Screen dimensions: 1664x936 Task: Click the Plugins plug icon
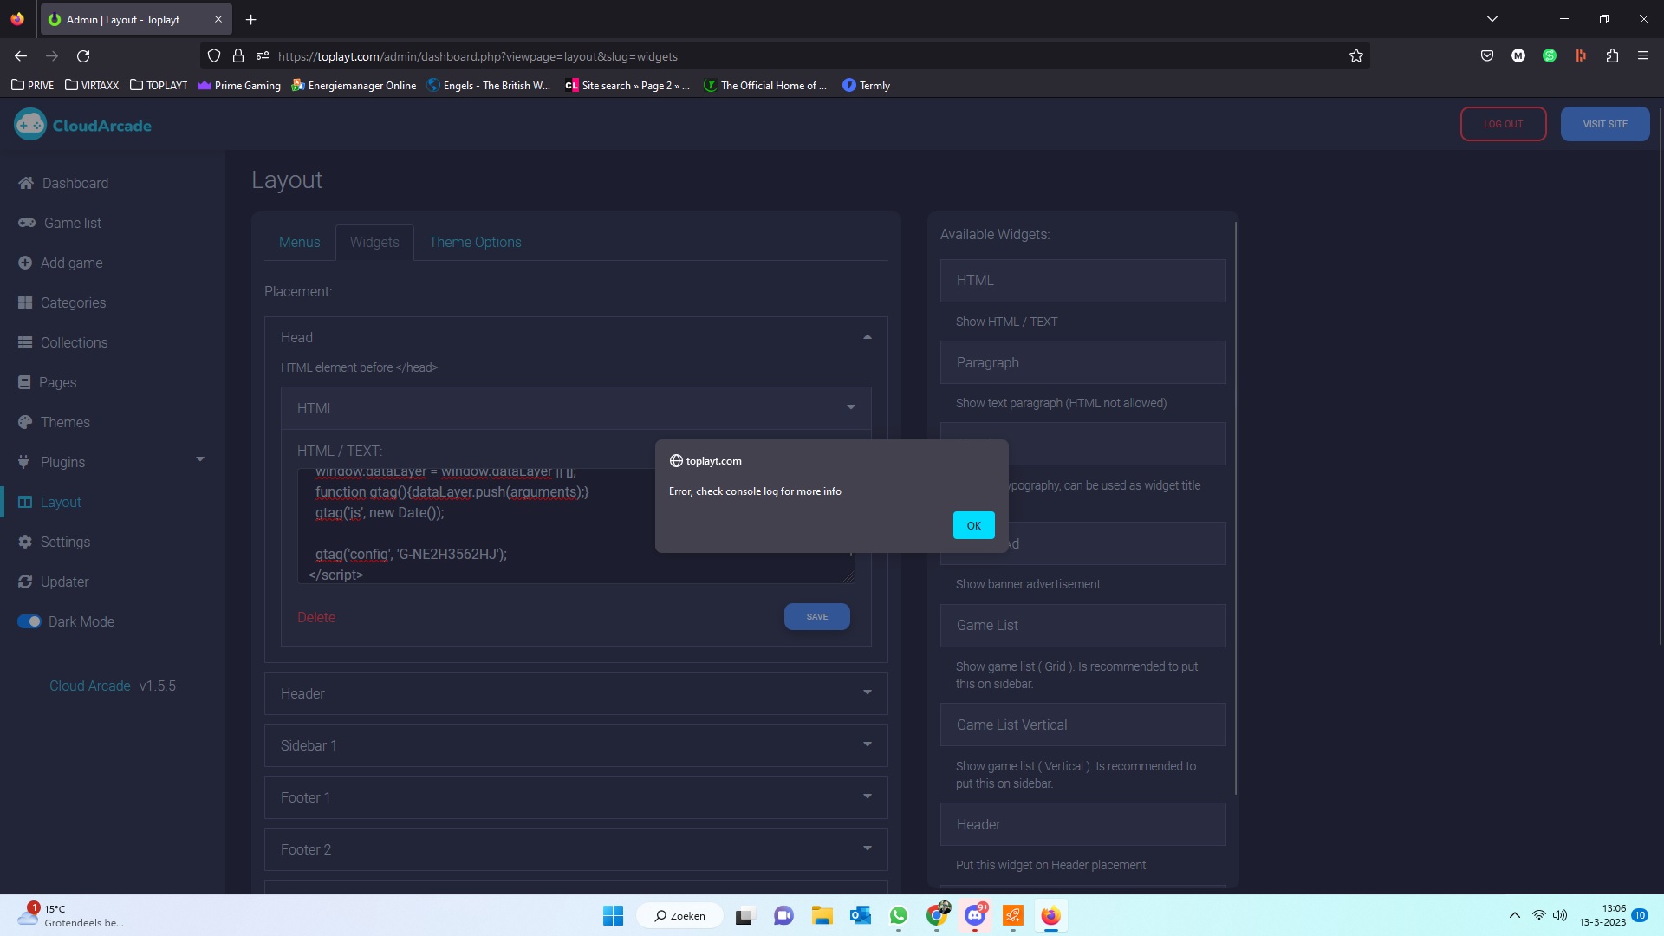click(x=23, y=462)
